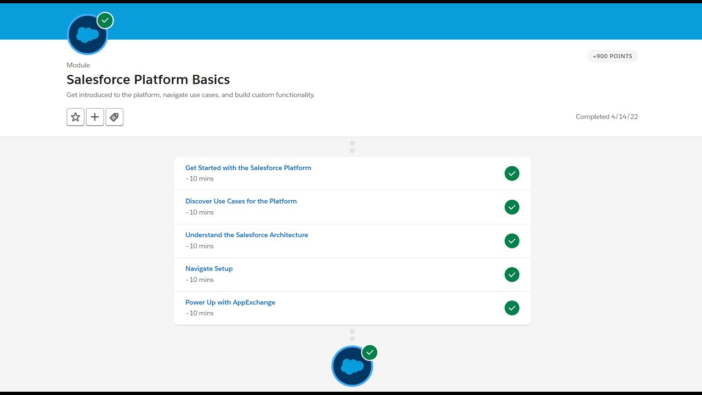Click the star favorite icon
Image resolution: width=702 pixels, height=395 pixels.
pyautogui.click(x=76, y=117)
